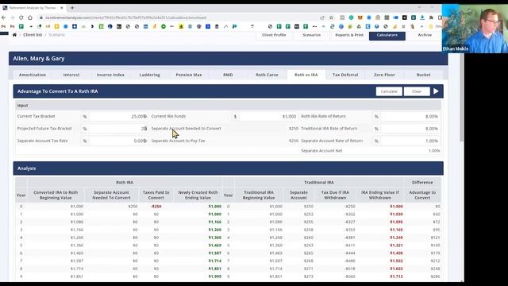
Task: Select the Calculators section
Action: click(387, 35)
